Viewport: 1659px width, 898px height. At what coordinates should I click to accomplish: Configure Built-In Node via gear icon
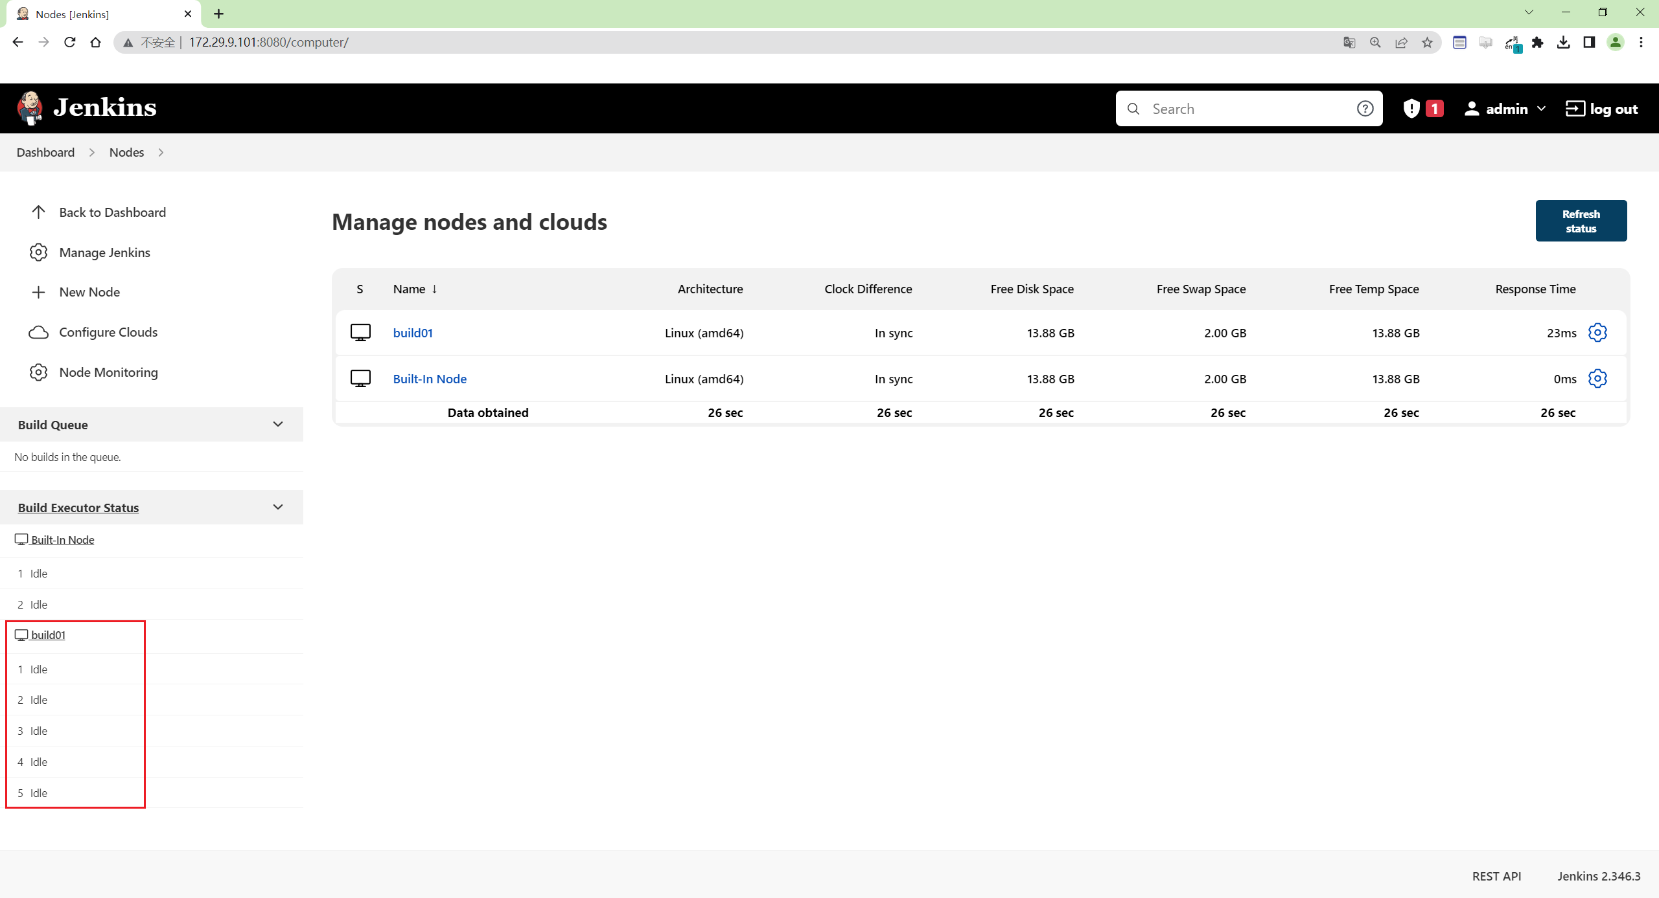(x=1597, y=379)
